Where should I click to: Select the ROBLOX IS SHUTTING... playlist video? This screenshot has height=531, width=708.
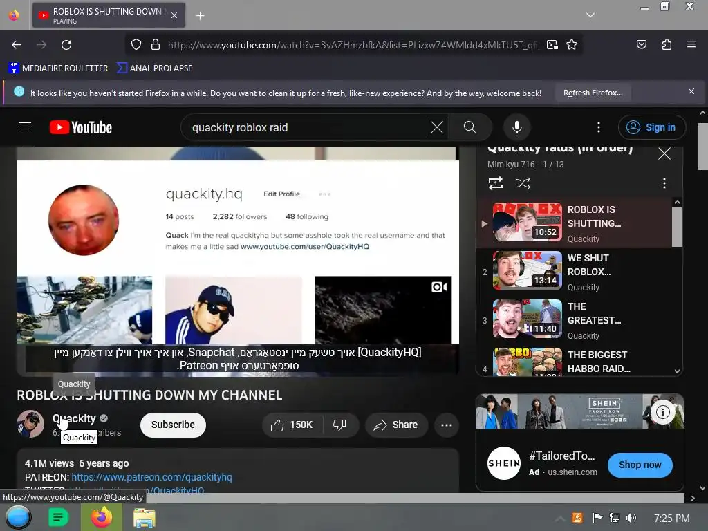pyautogui.click(x=575, y=223)
